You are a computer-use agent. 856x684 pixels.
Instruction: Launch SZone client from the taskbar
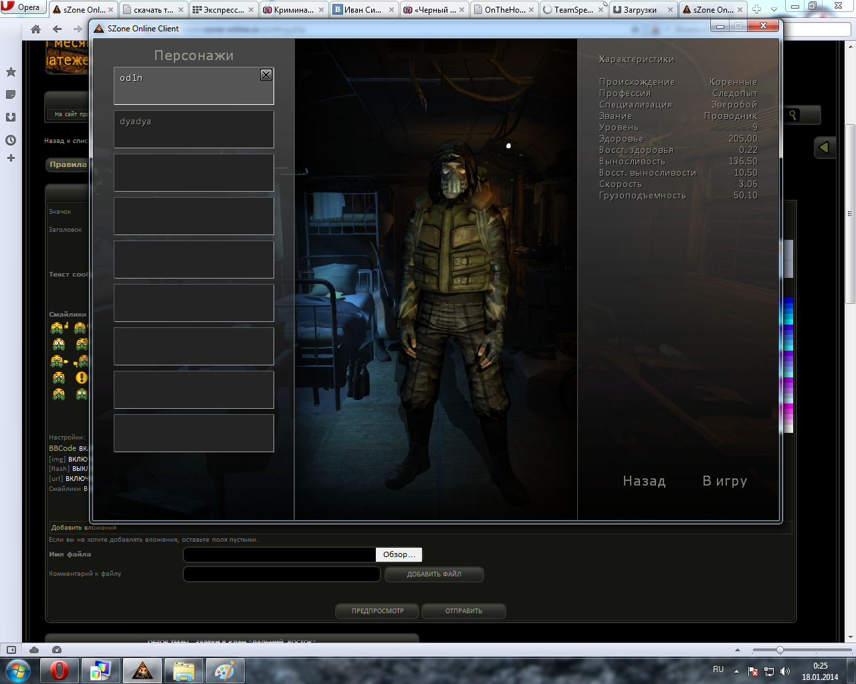pos(142,670)
